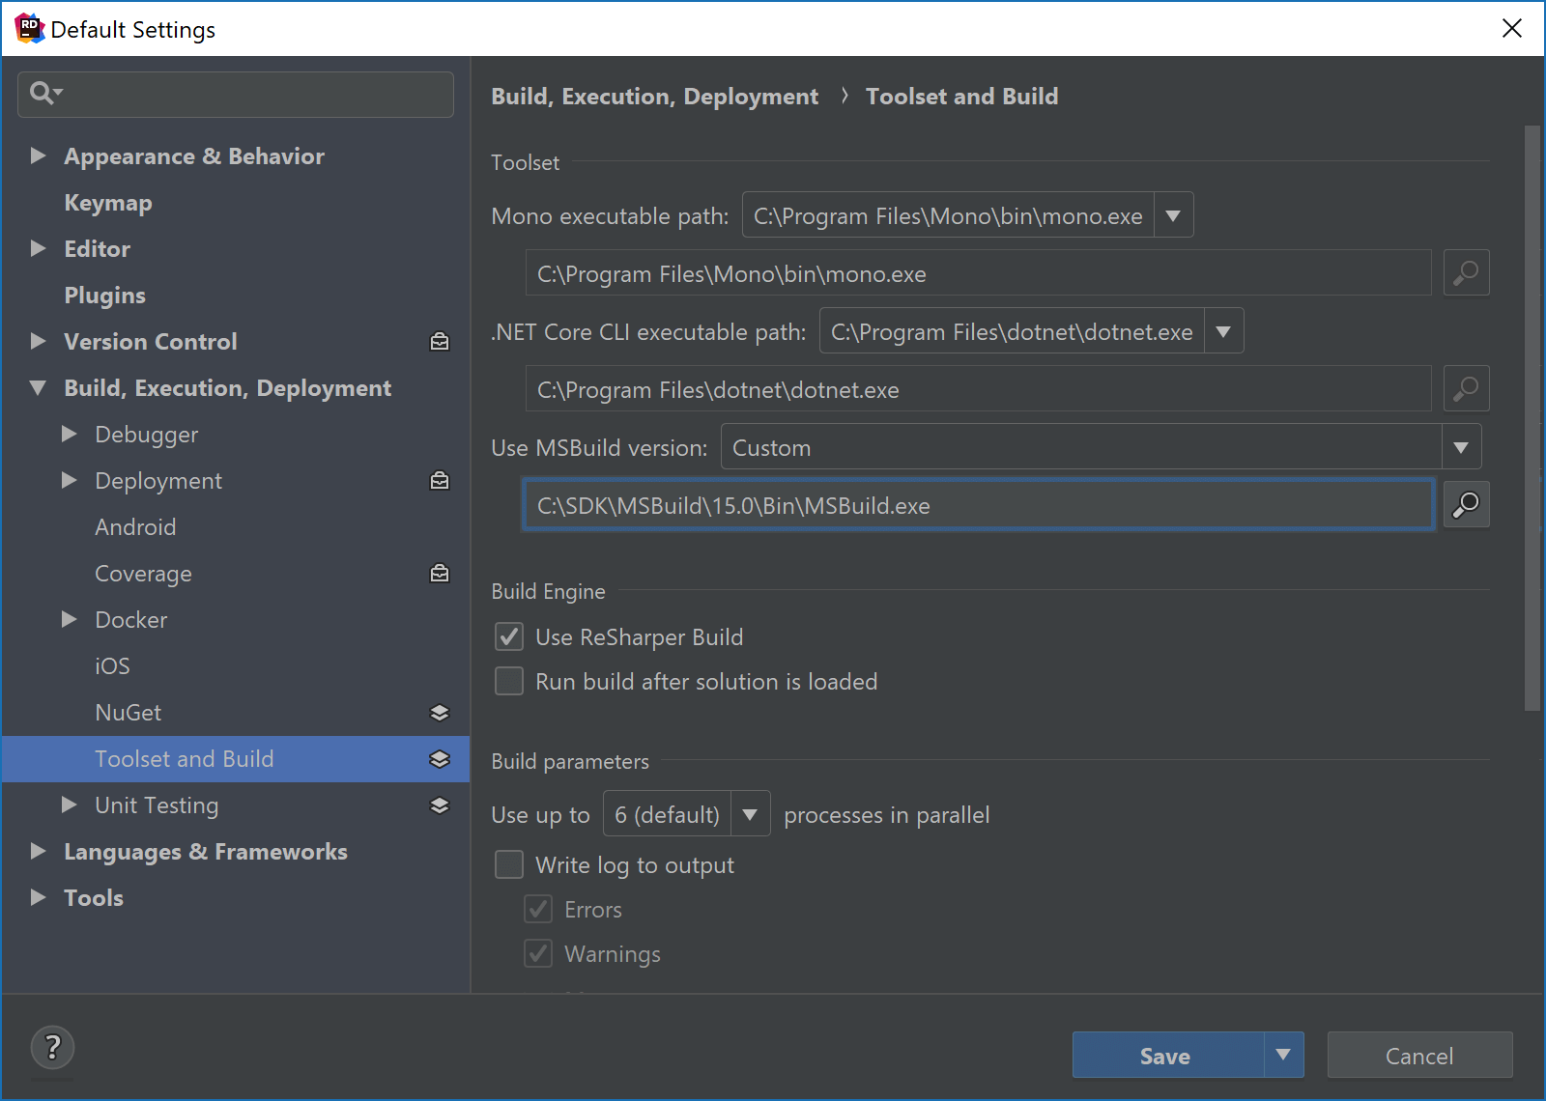
Task: Click the layers icon next to Unit Testing
Action: [440, 805]
